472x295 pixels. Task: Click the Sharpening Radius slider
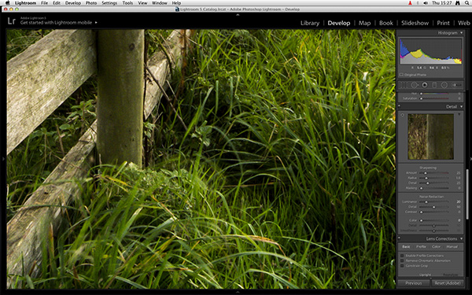433,179
